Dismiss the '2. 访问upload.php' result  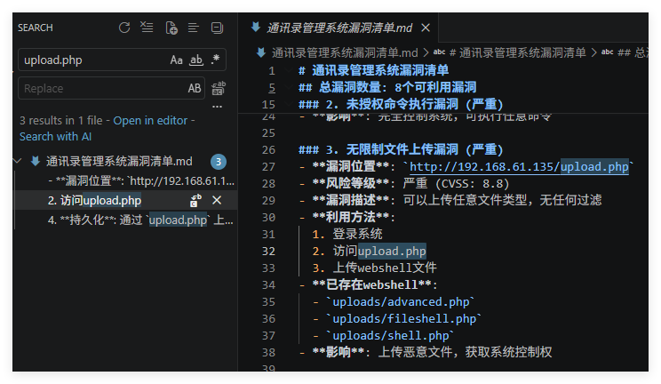tap(217, 200)
